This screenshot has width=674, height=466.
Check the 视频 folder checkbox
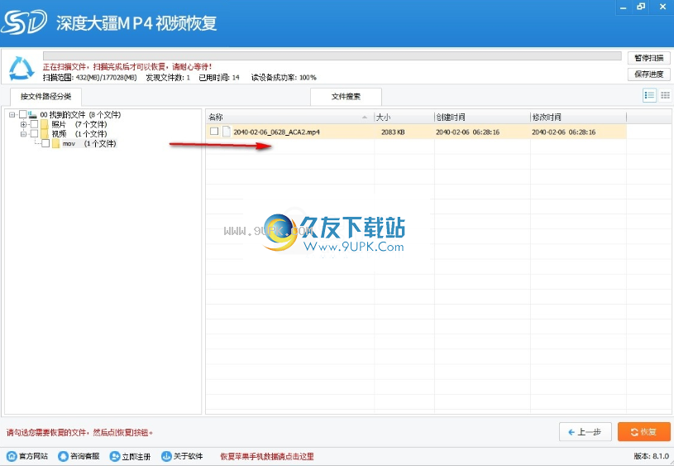35,134
